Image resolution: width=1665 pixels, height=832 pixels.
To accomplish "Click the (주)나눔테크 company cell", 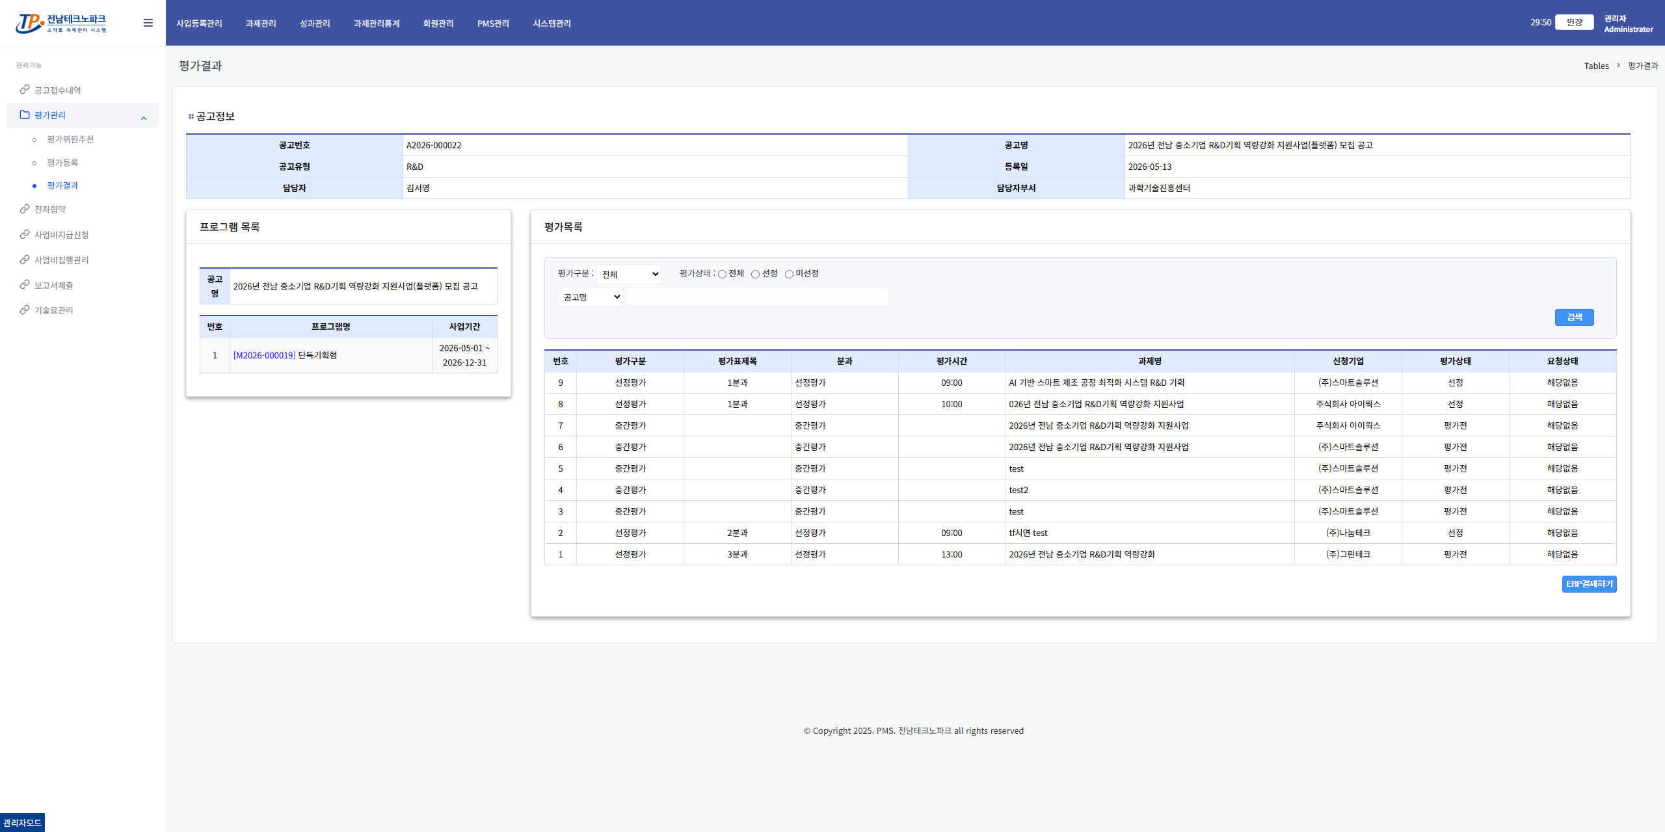I will [x=1348, y=533].
